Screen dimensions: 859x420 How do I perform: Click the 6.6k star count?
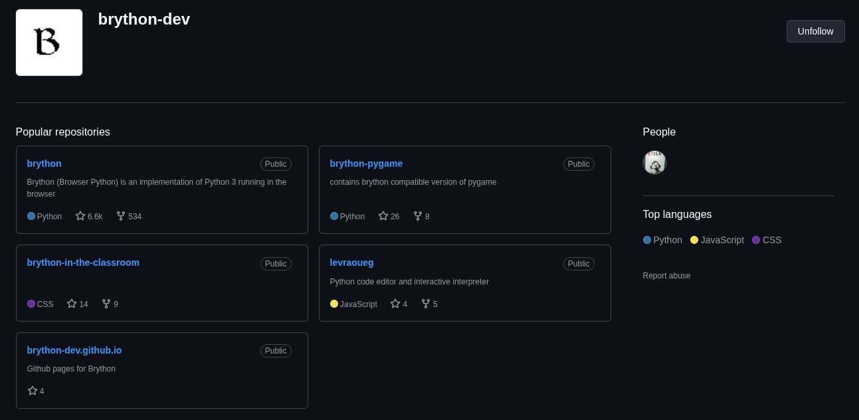(95, 217)
